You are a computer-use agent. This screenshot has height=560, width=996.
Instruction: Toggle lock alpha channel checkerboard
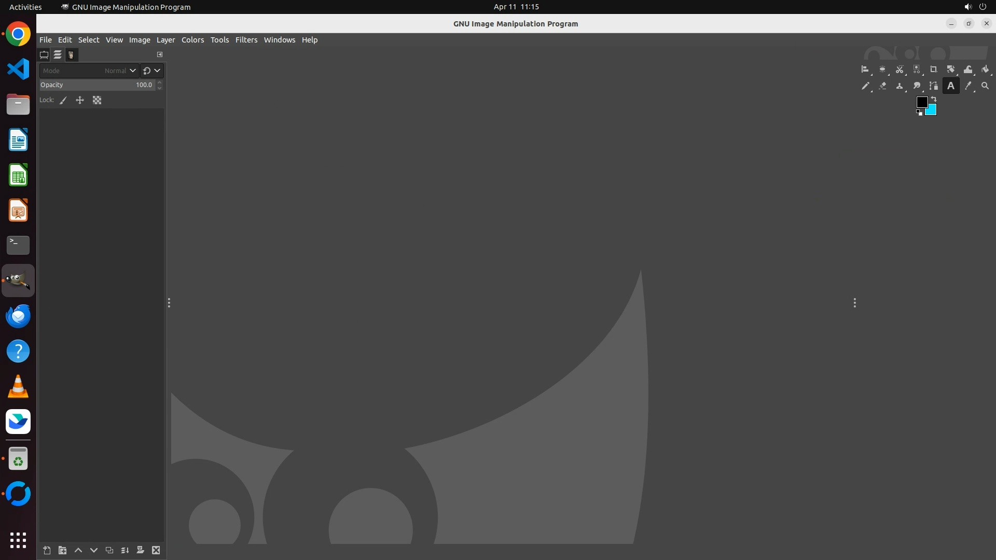[97, 101]
